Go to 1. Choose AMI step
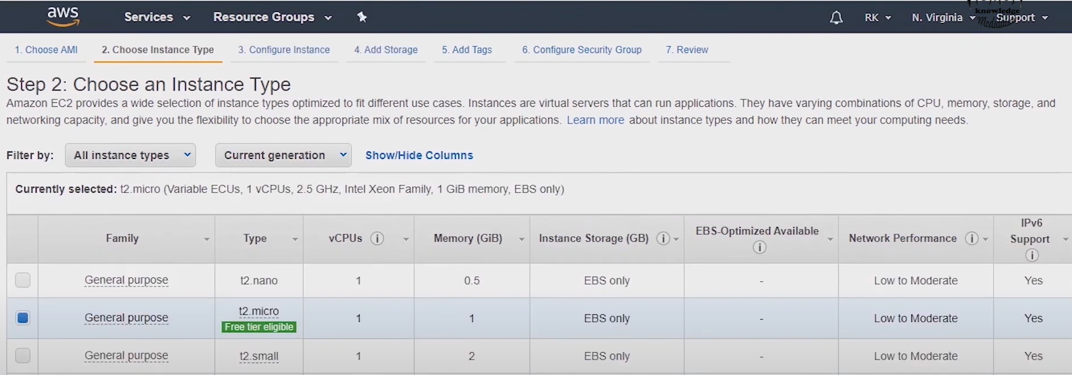The width and height of the screenshot is (1072, 375). coord(46,50)
